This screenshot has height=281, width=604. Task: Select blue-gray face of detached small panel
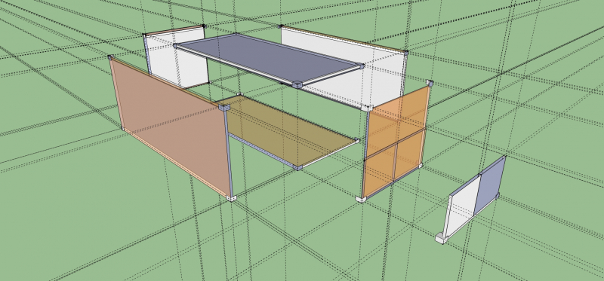tap(490, 185)
